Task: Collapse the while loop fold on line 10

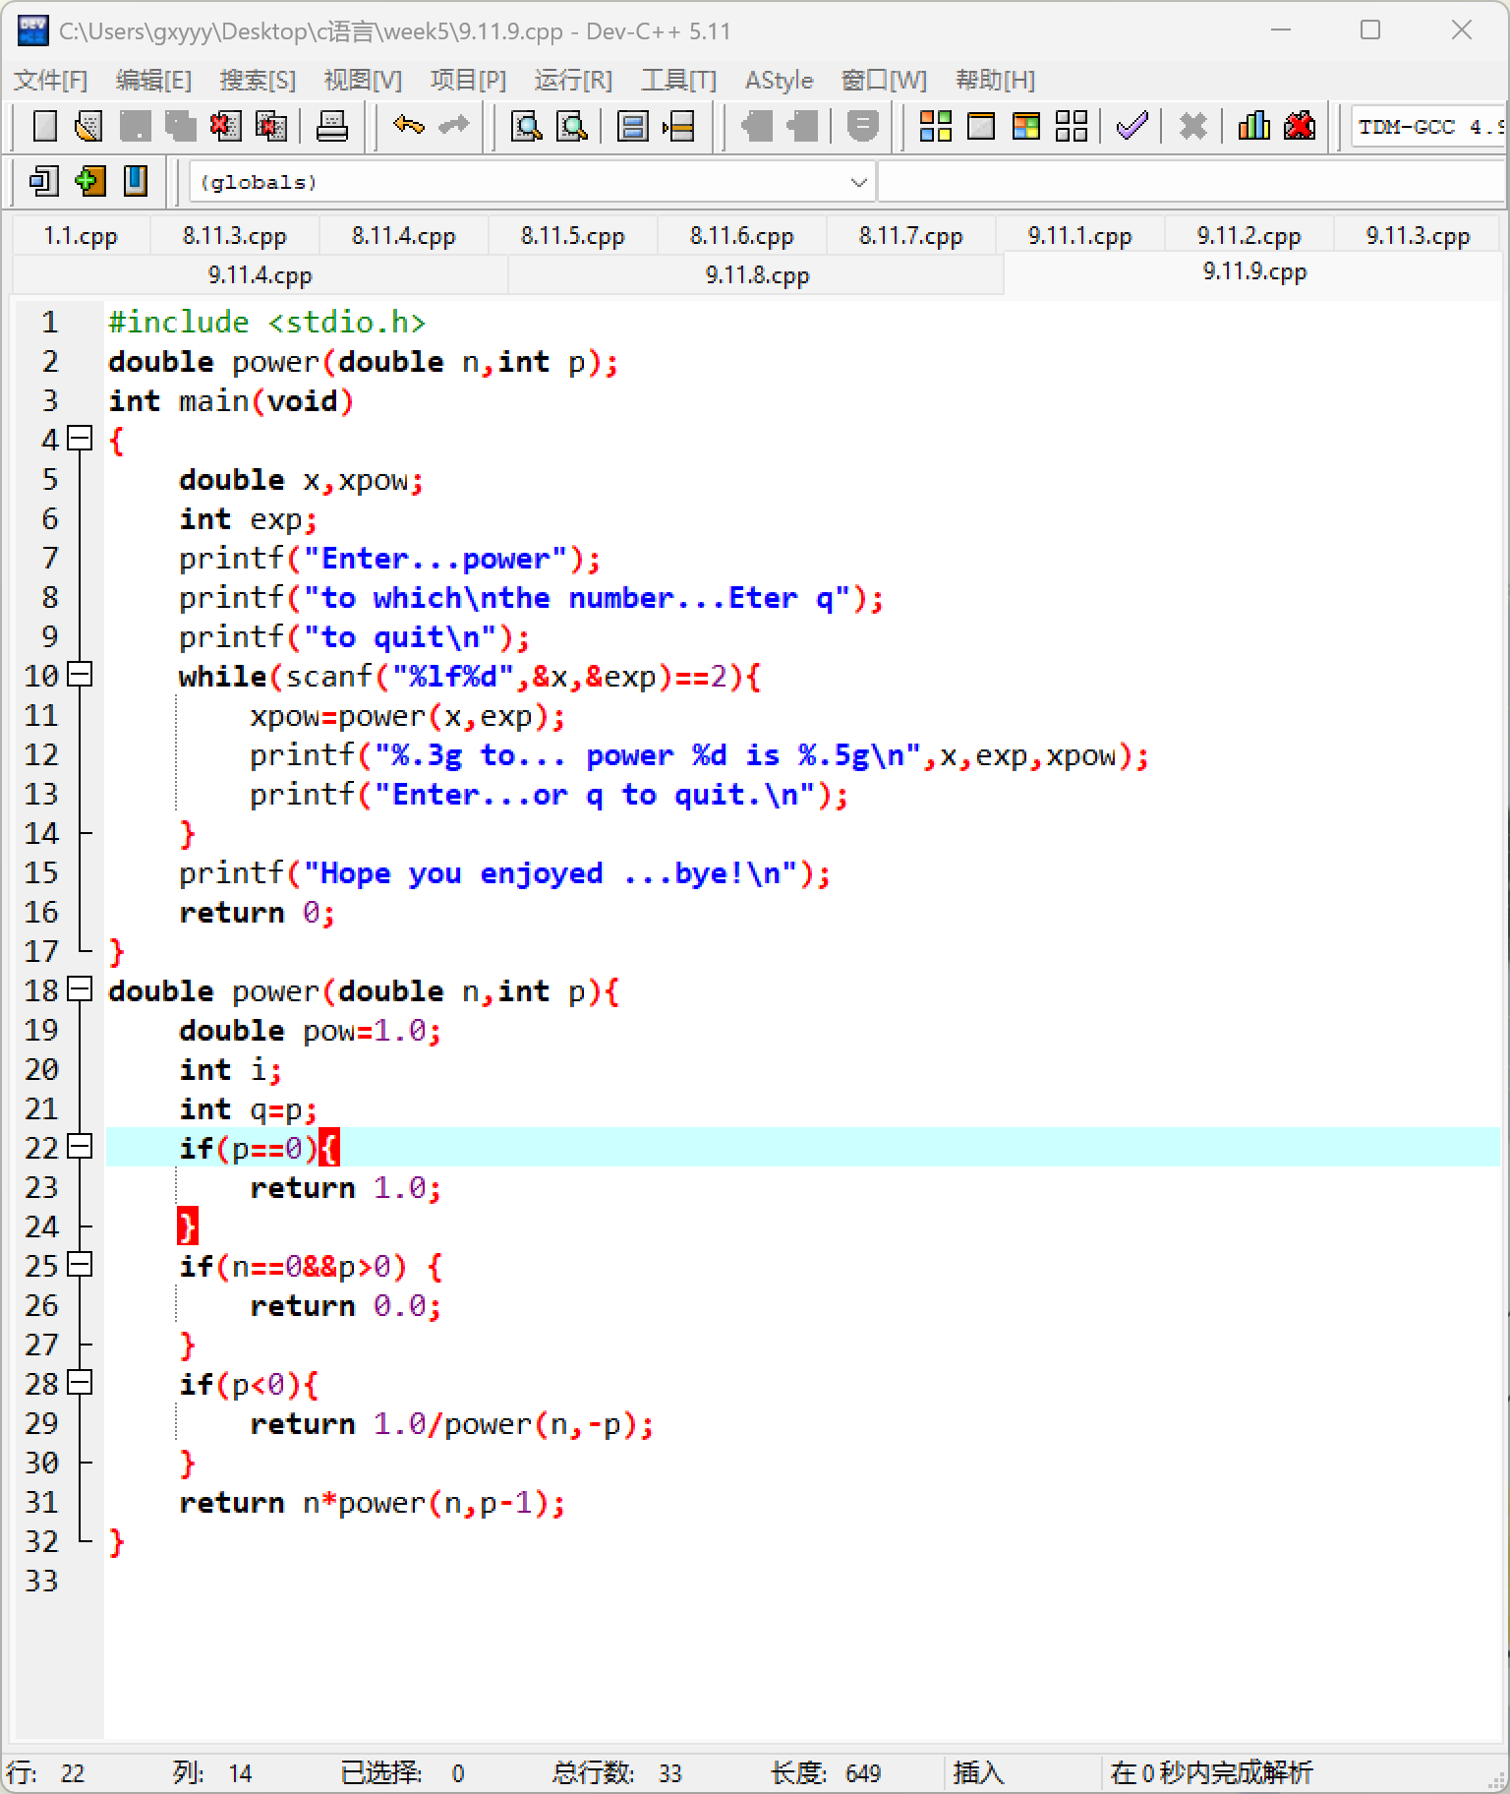Action: [80, 675]
